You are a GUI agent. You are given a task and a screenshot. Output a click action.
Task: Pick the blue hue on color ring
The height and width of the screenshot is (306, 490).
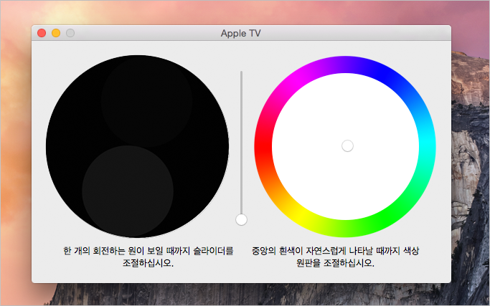pyautogui.click(x=382, y=73)
